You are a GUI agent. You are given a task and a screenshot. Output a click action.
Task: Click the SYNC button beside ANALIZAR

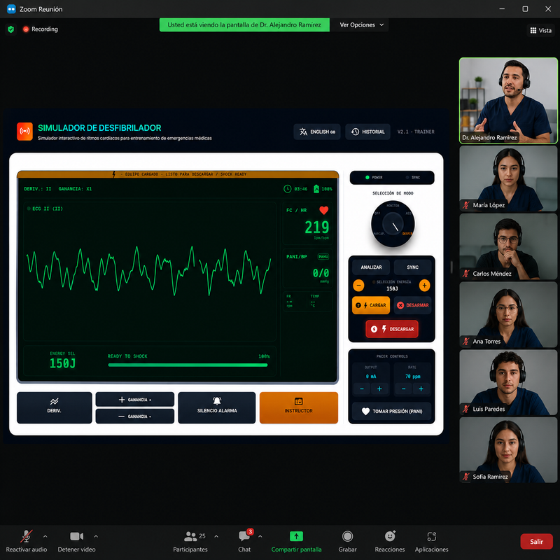[412, 267]
